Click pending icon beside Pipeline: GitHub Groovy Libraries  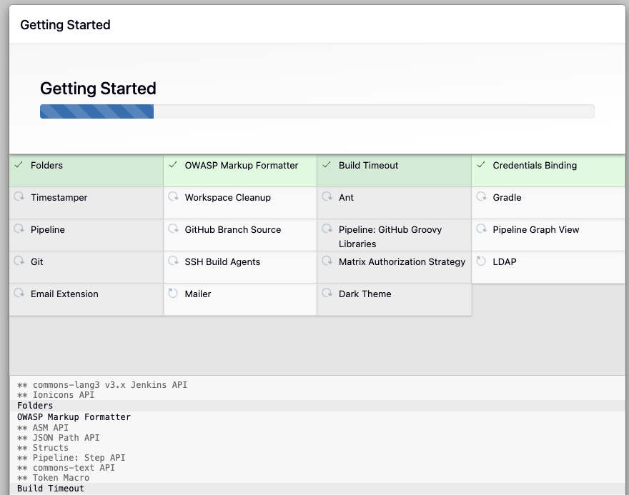(x=327, y=229)
